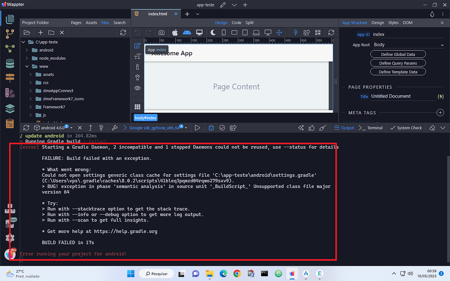450x281 pixels.
Task: Switch to the DOM panel tab
Action: click(407, 23)
